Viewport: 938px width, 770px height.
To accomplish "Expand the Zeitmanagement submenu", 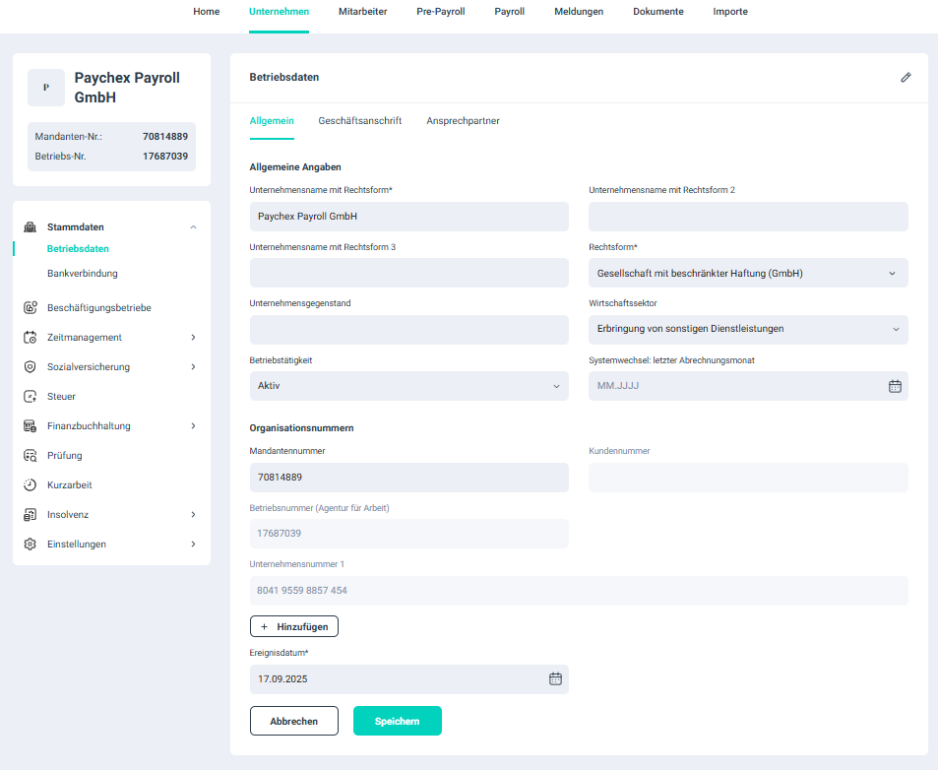I will 193,338.
